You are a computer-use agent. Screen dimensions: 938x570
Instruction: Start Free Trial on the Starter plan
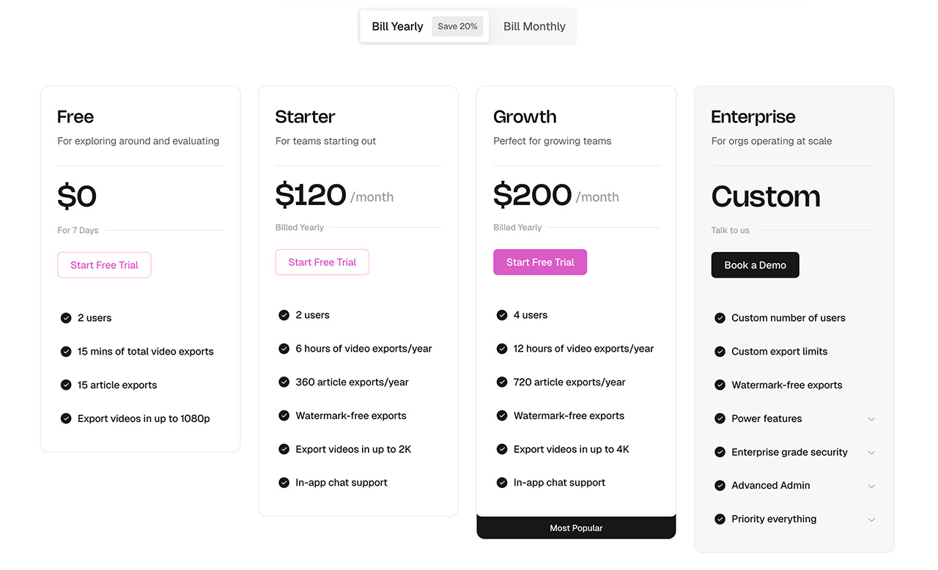click(322, 262)
